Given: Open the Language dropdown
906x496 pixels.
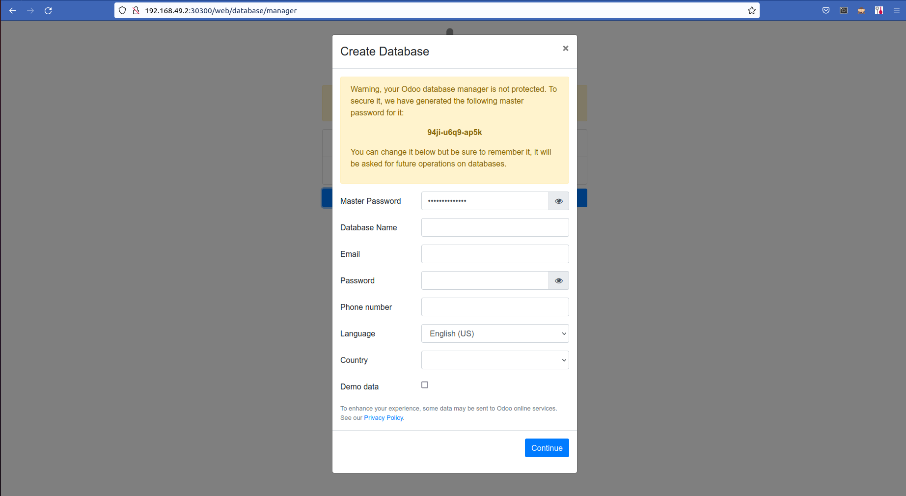Looking at the screenshot, I should click(495, 333).
